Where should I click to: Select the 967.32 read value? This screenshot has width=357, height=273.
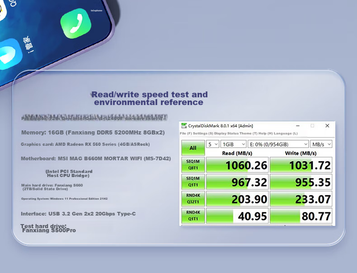click(237, 182)
